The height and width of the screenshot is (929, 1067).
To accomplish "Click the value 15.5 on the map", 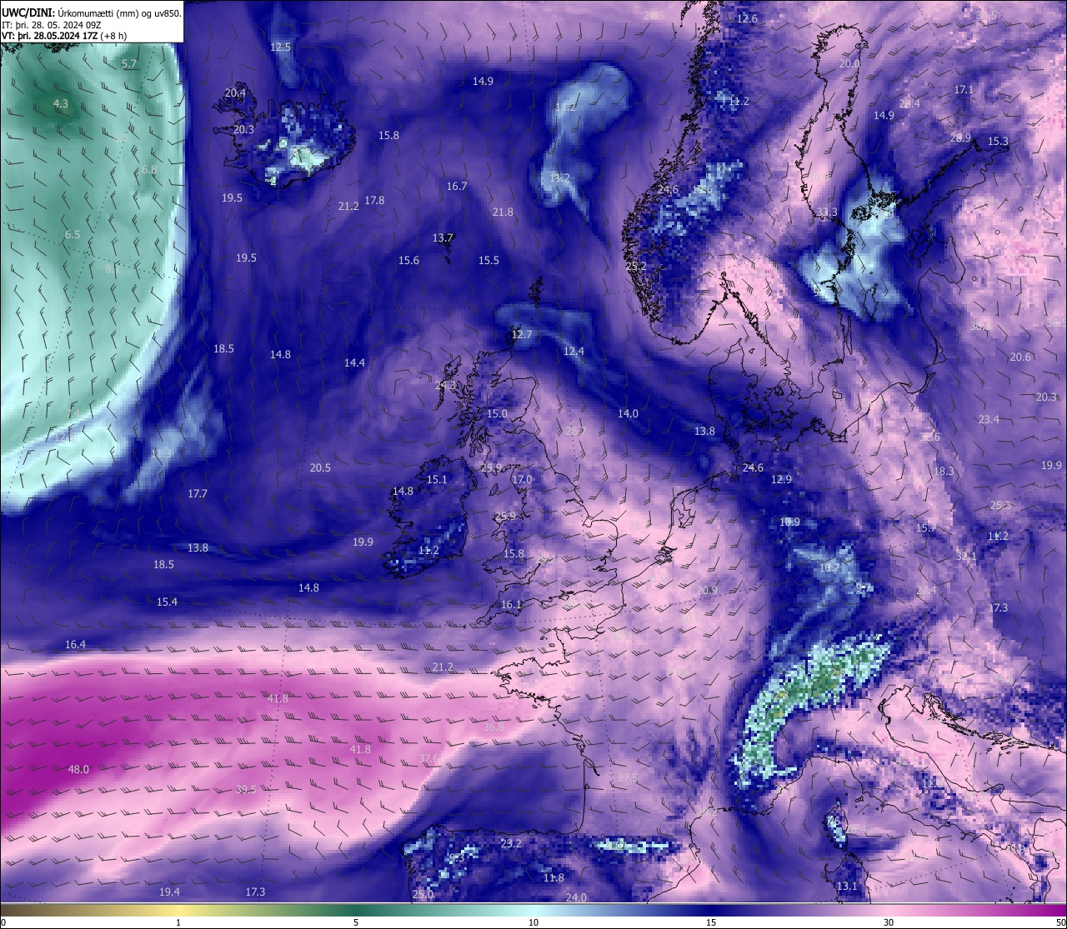I will pos(488,260).
